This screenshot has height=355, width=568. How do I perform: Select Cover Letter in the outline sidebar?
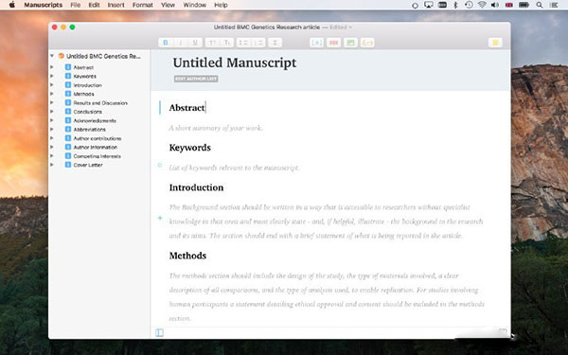(88, 165)
